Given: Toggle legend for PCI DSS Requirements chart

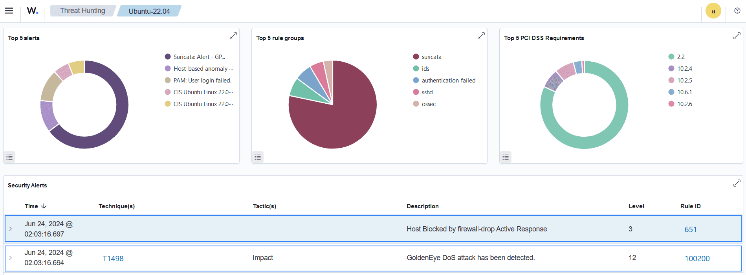Looking at the screenshot, I should (x=506, y=157).
